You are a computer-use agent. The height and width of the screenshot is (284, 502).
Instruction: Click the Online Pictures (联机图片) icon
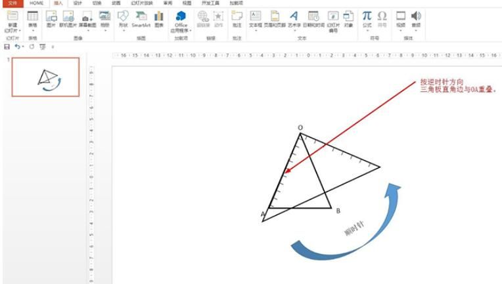pos(68,16)
